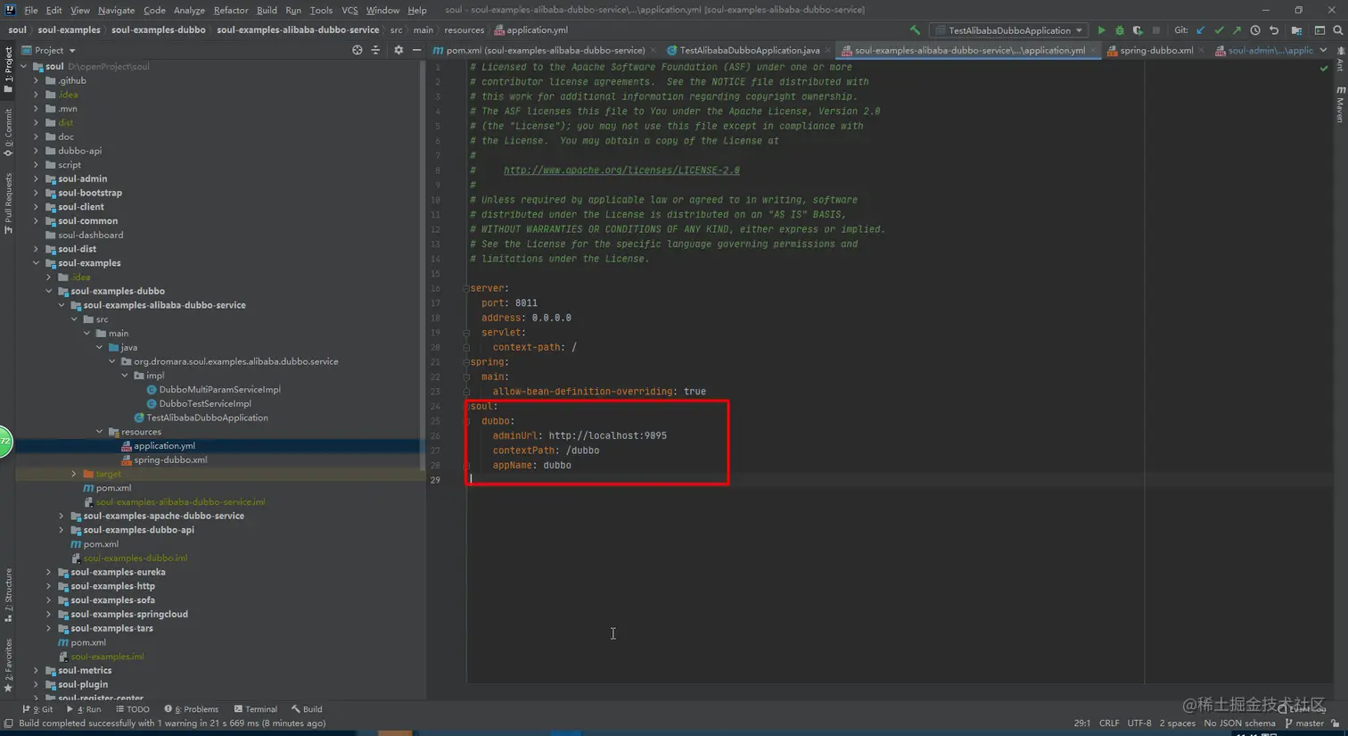Expand soul-examples-apache-dubbo-service folder
Screen dimensions: 1348x736
(x=62, y=516)
